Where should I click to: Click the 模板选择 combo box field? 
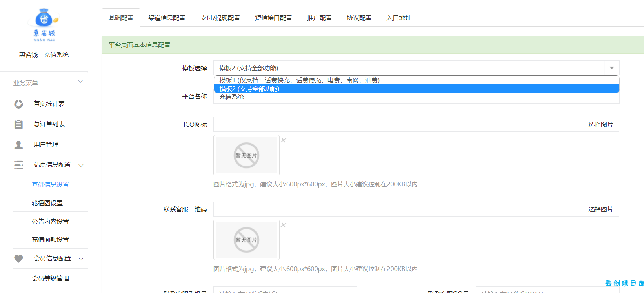[x=416, y=68]
